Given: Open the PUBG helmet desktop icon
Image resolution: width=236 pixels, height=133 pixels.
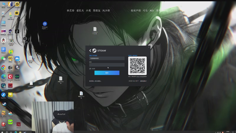Looking at the screenshot, I should coord(10,68).
